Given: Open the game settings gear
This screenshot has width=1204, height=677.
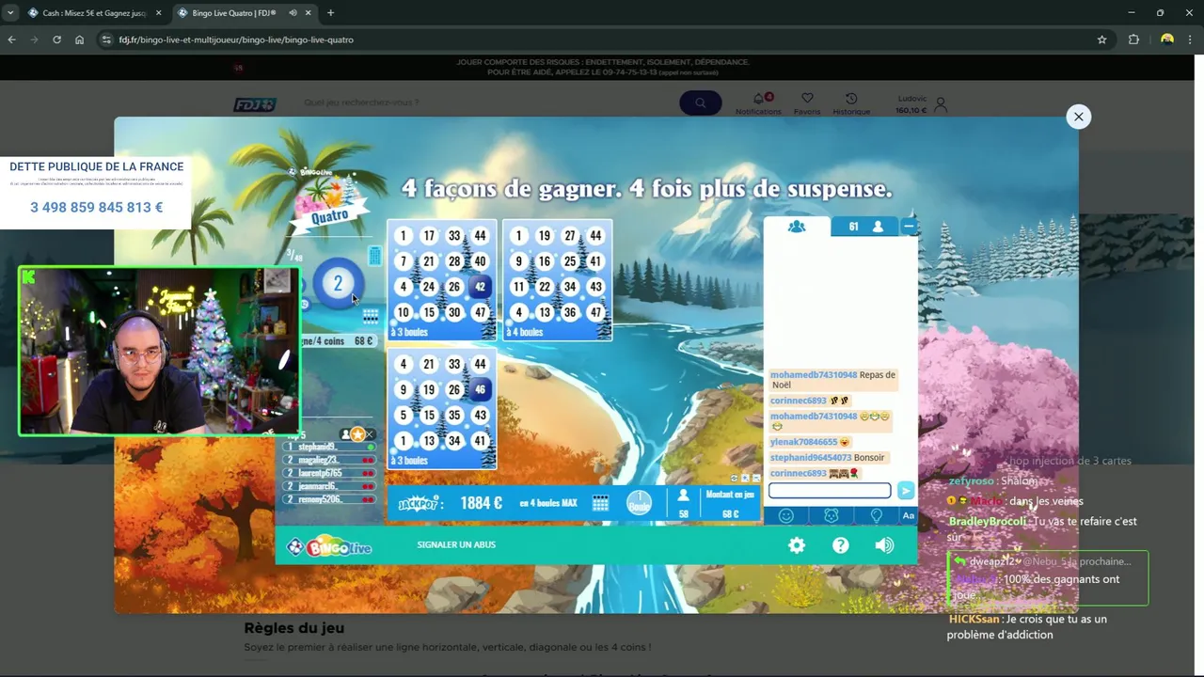Looking at the screenshot, I should 797,545.
